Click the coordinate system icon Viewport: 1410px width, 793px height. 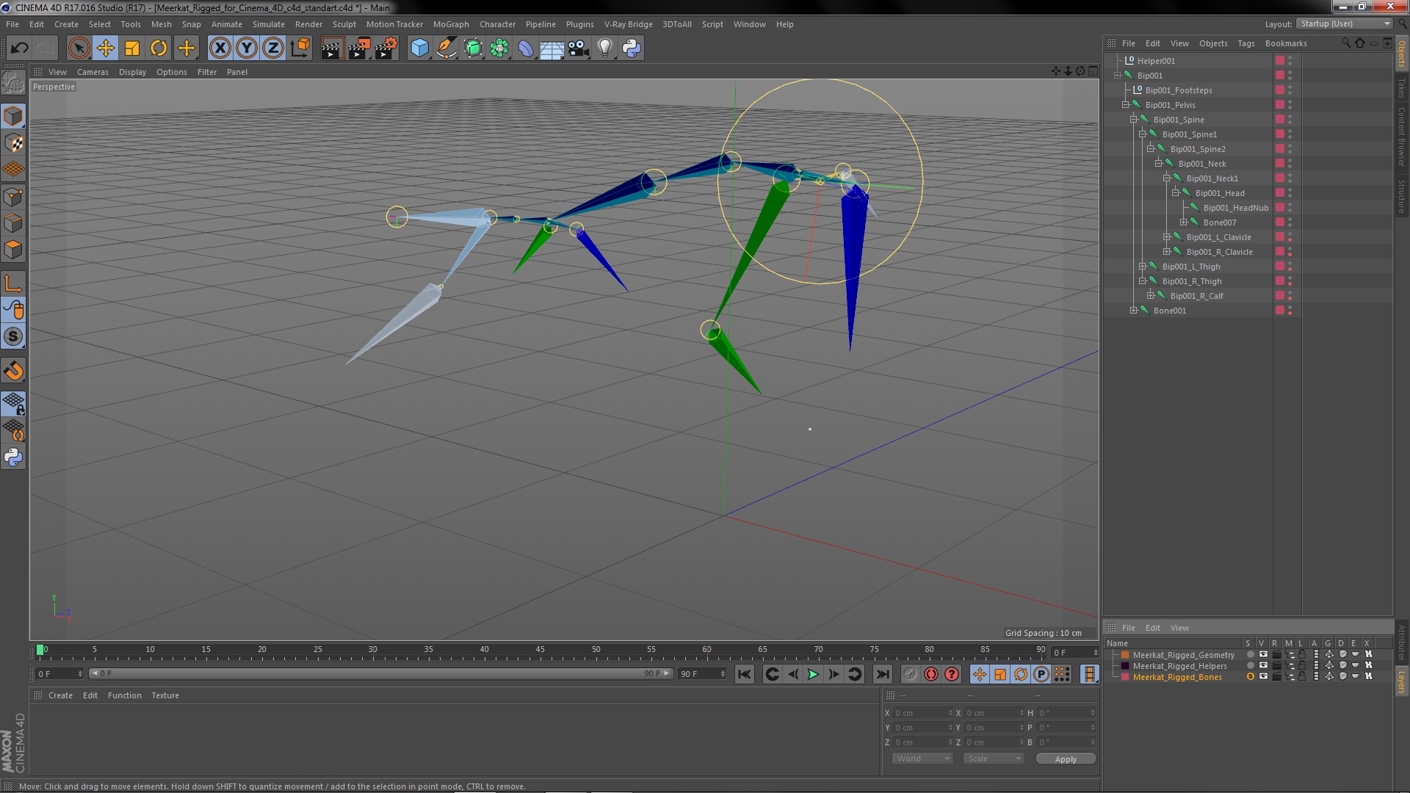[300, 48]
